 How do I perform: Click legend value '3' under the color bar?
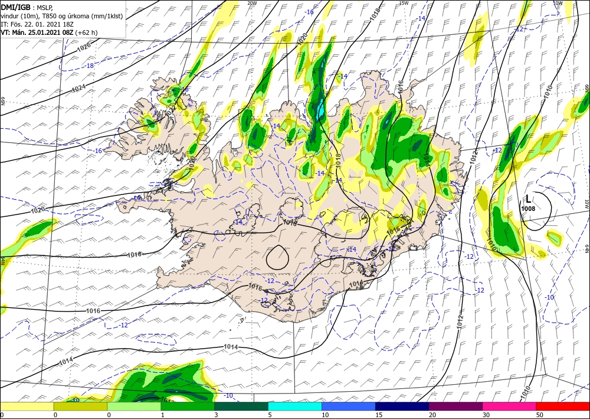216,415
